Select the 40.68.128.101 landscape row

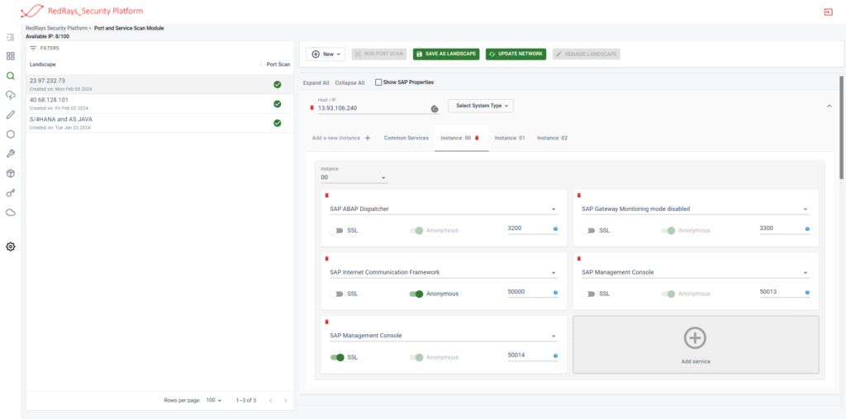(x=159, y=104)
